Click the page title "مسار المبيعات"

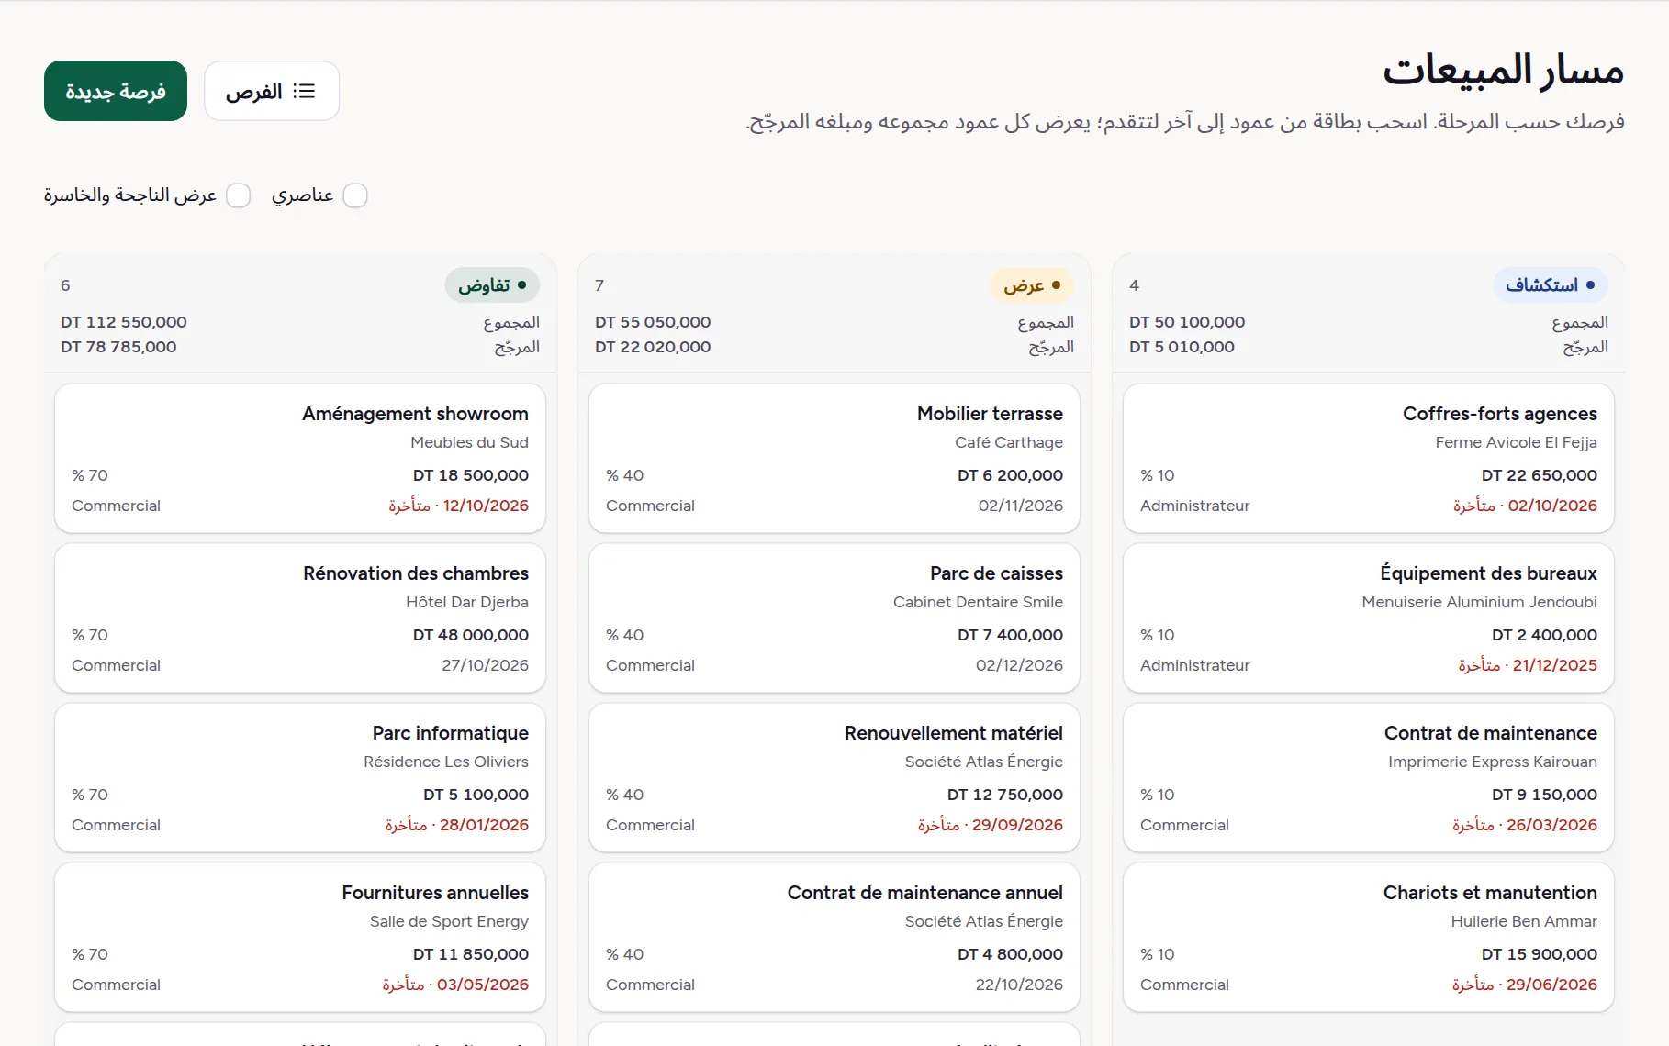click(1504, 71)
